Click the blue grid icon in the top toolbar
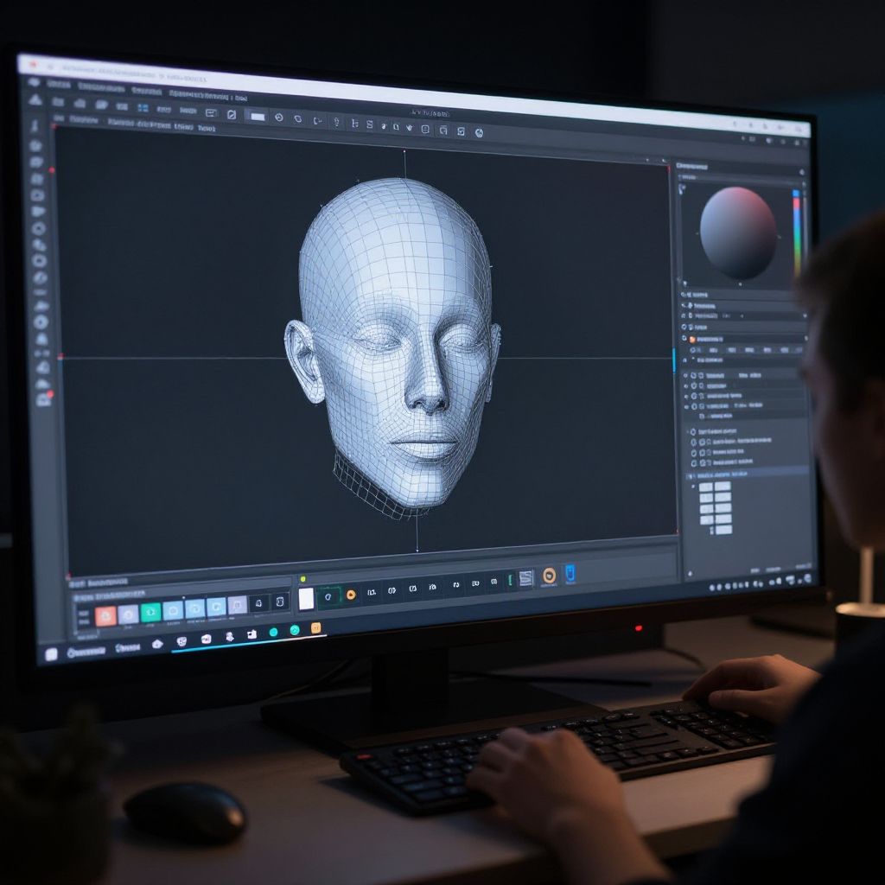The width and height of the screenshot is (885, 885). (143, 108)
